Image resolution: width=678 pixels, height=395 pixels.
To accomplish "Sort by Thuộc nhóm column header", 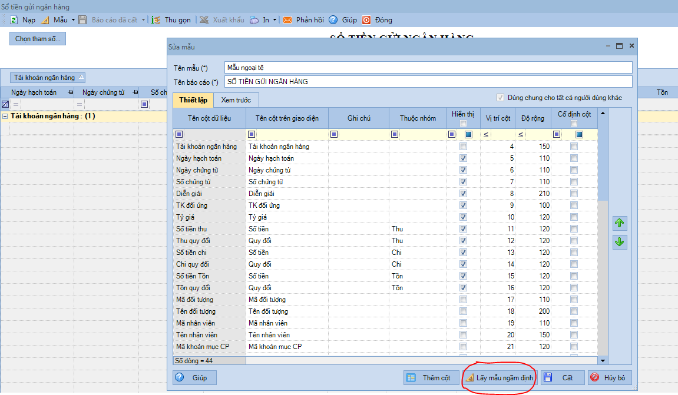I will 418,118.
